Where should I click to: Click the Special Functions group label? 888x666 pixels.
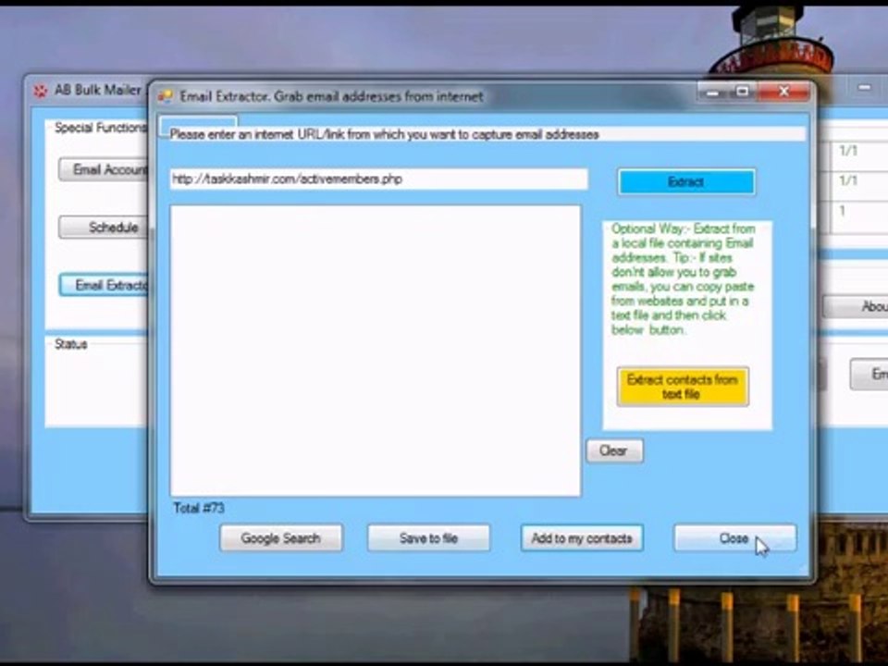pyautogui.click(x=101, y=128)
